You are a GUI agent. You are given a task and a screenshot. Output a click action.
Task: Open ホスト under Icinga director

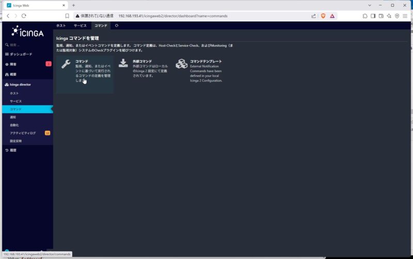click(x=27, y=93)
